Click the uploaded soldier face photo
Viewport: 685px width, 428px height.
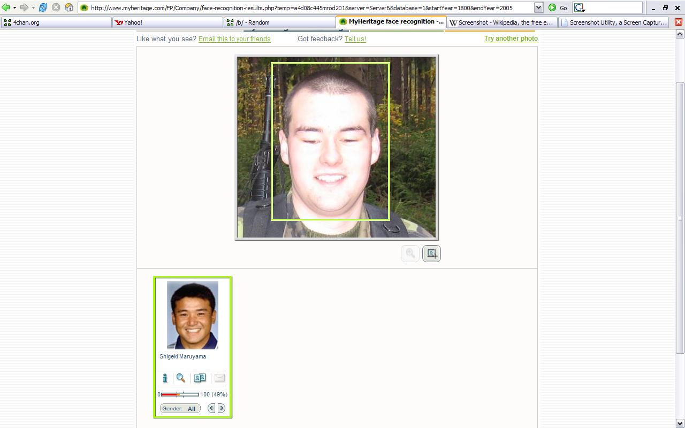pyautogui.click(x=337, y=147)
